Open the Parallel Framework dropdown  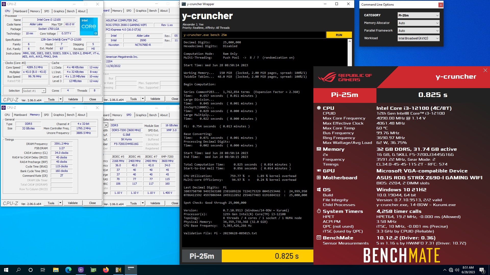[418, 31]
